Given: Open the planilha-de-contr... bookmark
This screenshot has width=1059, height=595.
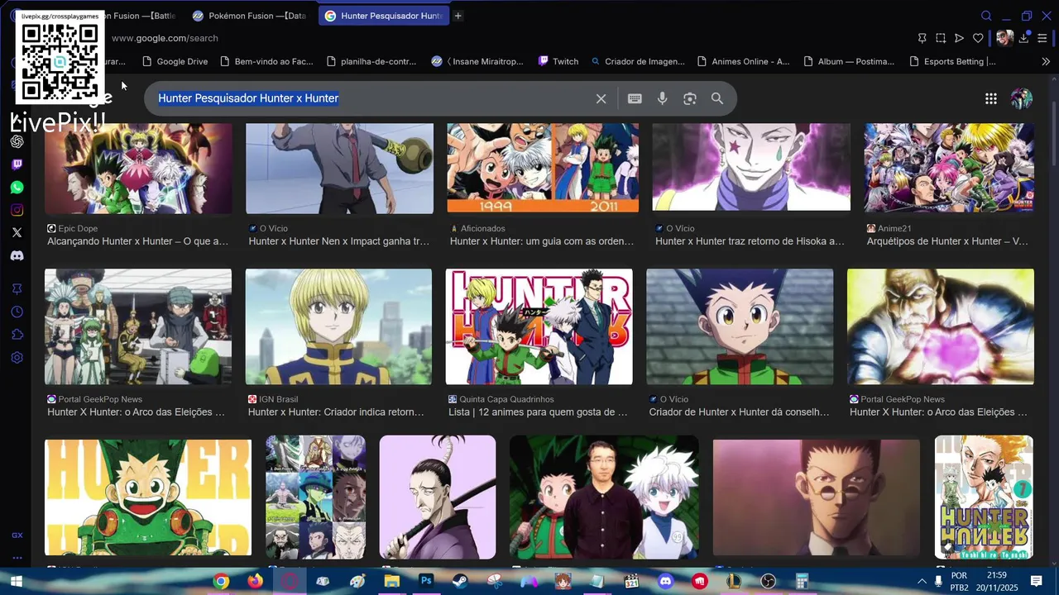Looking at the screenshot, I should click(371, 61).
